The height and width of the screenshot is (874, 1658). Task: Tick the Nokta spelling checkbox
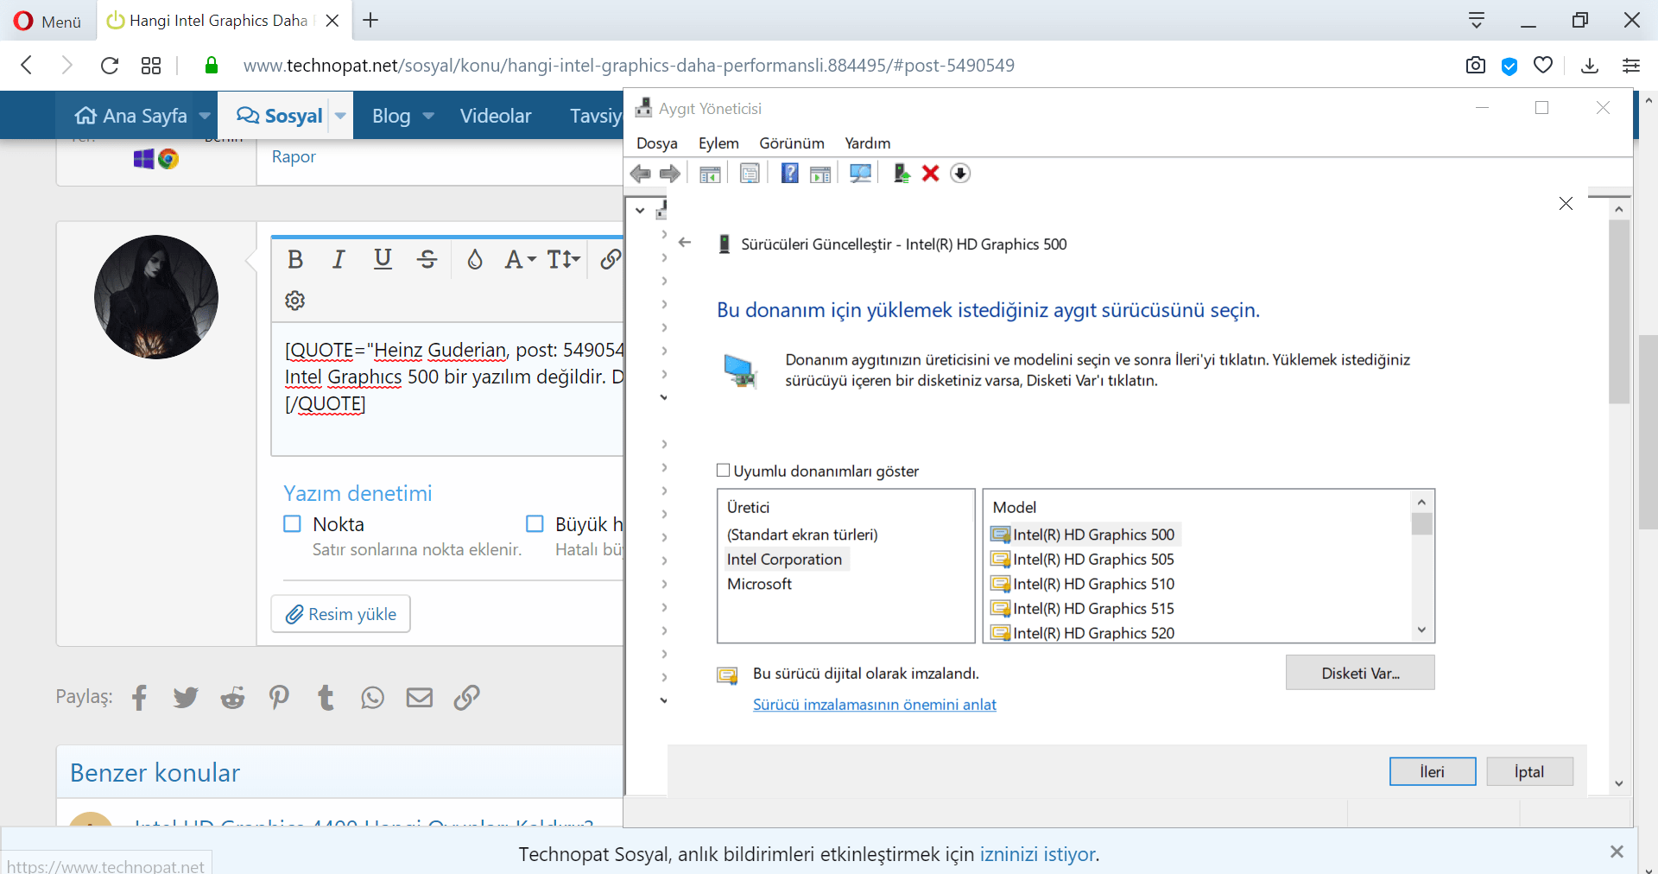click(293, 524)
